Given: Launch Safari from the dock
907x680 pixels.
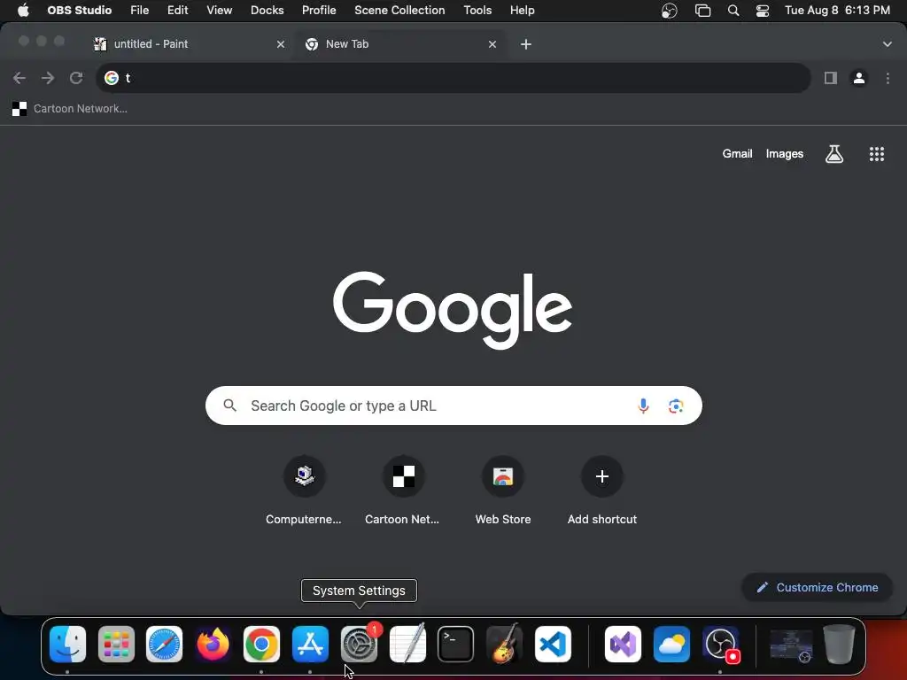Looking at the screenshot, I should 164,644.
